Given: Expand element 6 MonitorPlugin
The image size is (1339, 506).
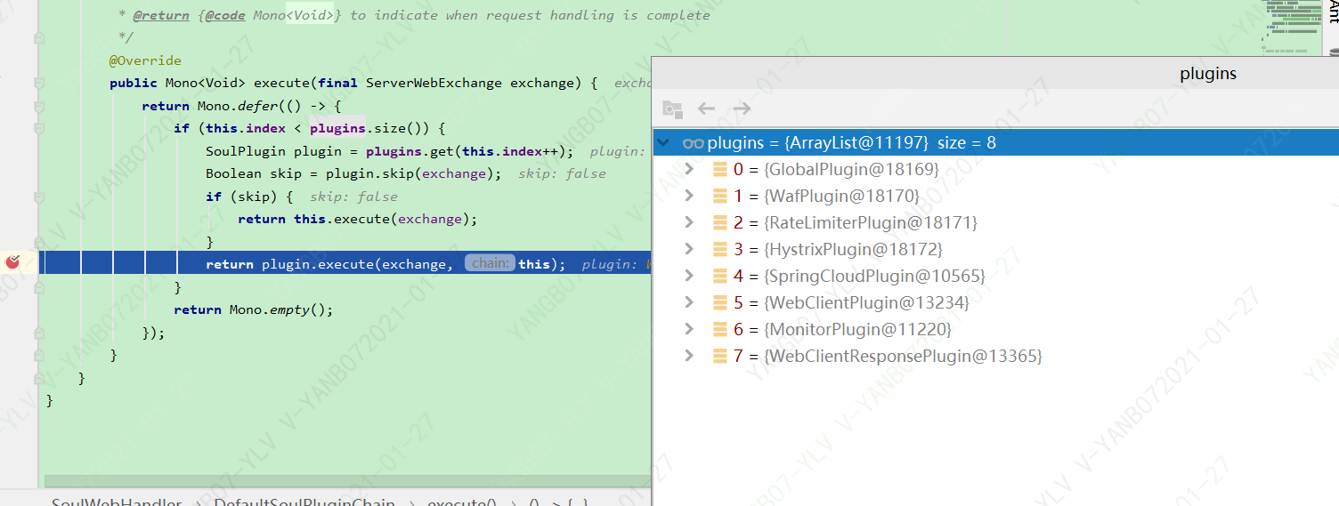Looking at the screenshot, I should (689, 329).
